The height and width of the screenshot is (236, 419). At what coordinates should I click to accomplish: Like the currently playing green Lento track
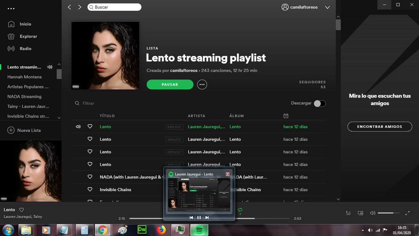point(90,127)
